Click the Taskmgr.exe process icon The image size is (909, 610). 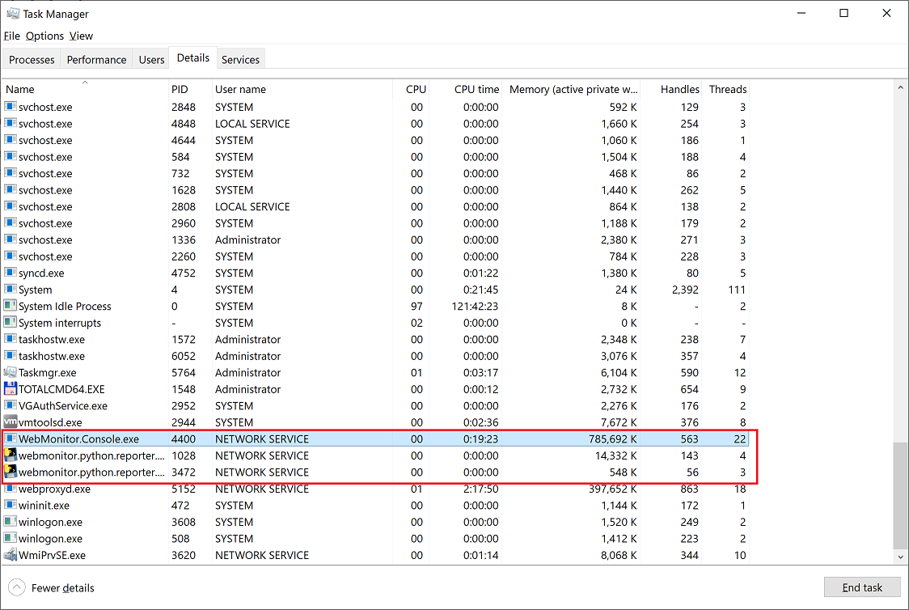10,372
